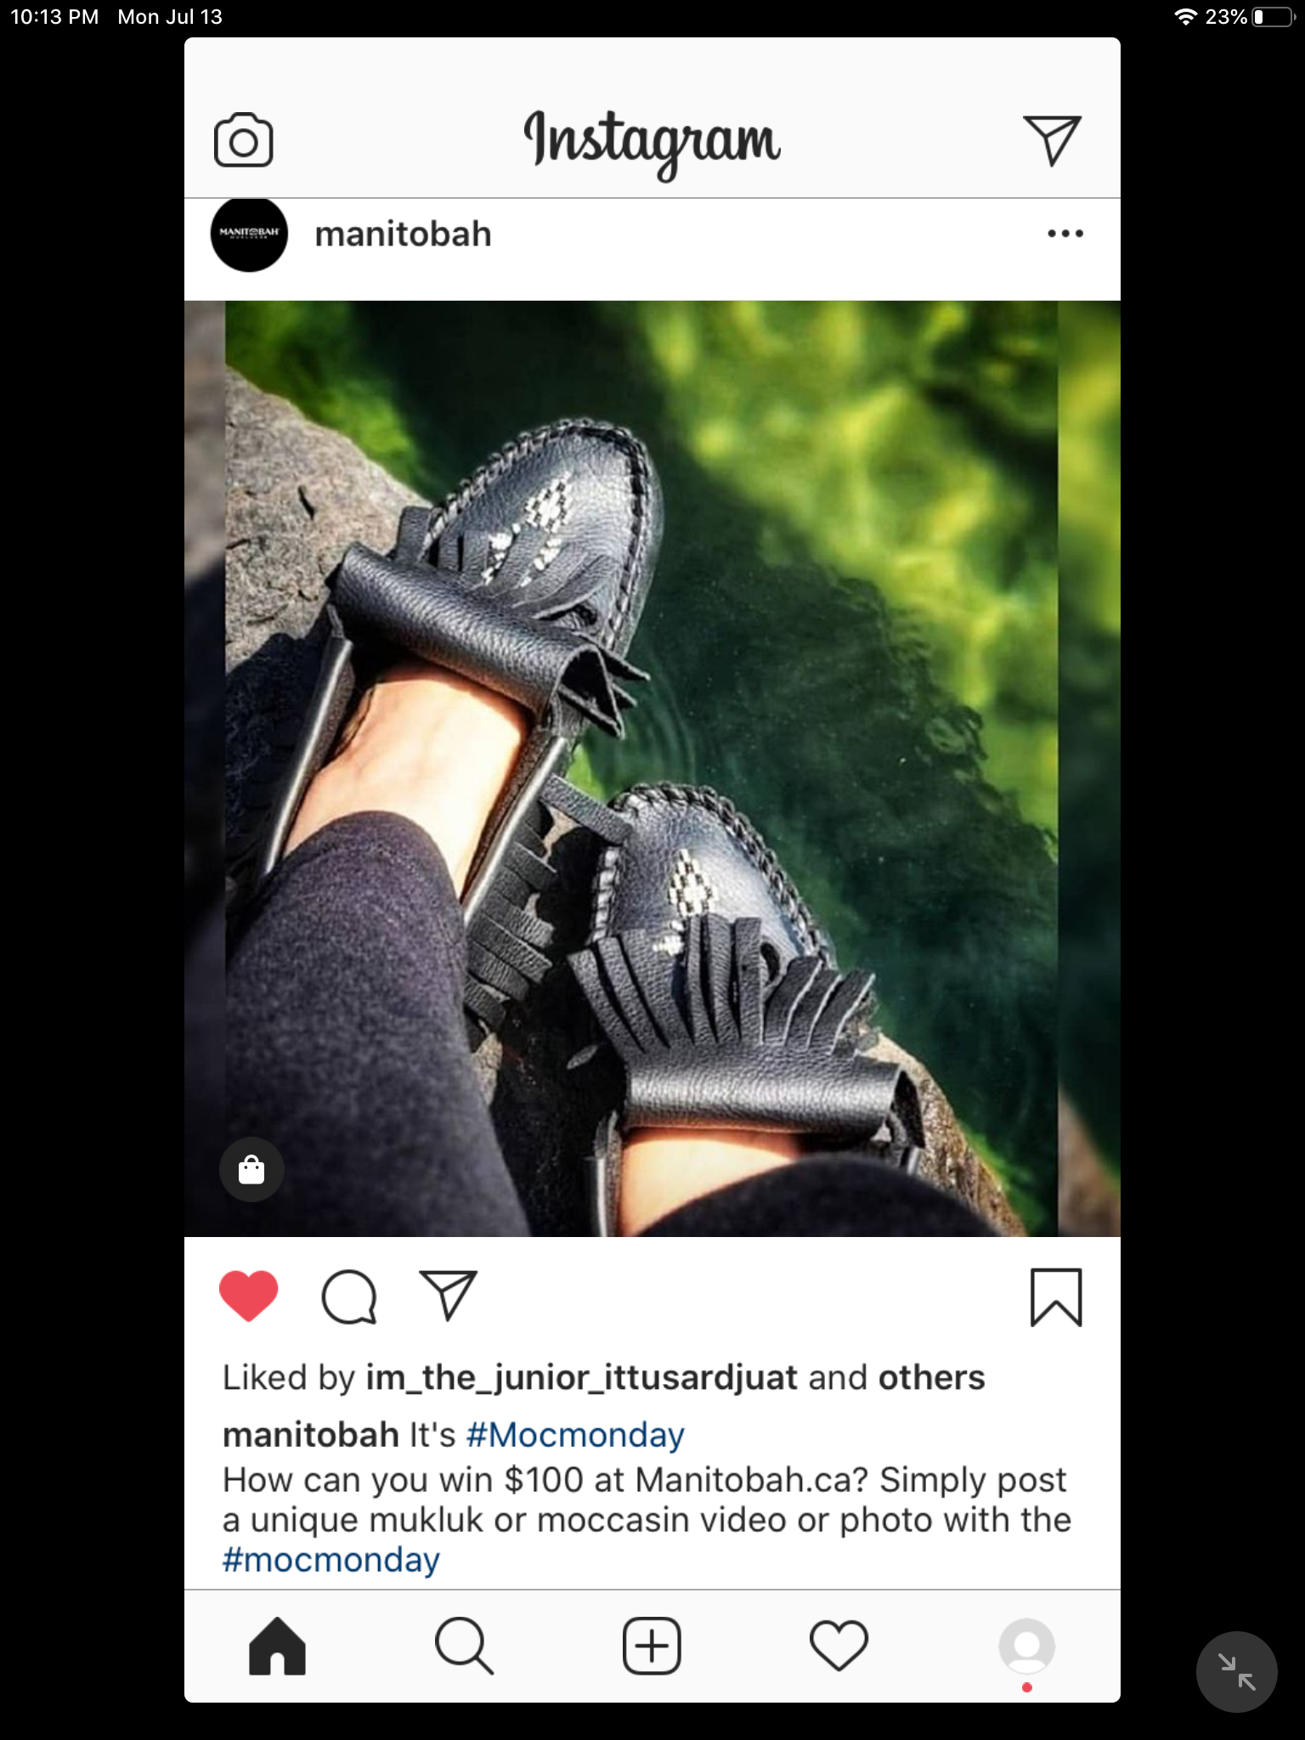Open comments speech bubble icon
The image size is (1305, 1740).
pos(349,1297)
